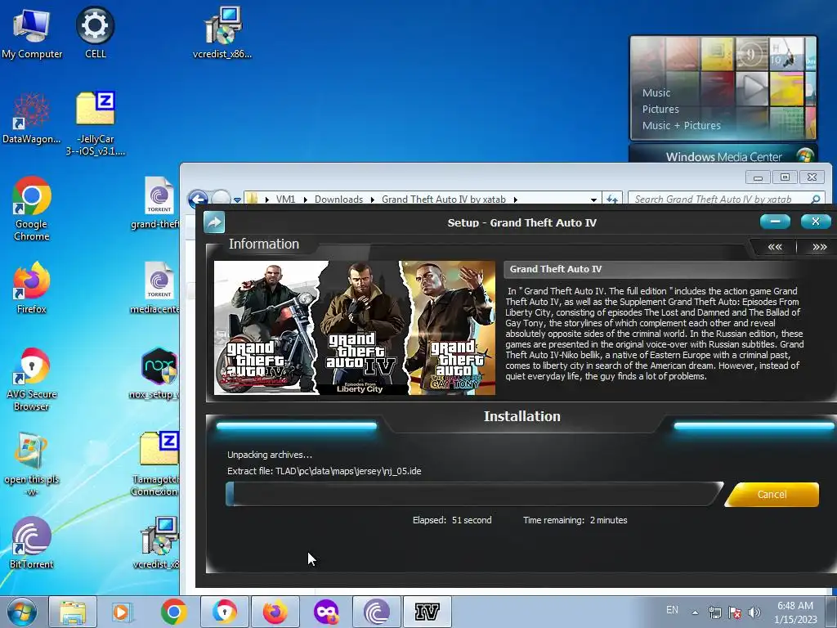Select the top vcredist_x86 installer desktop icon
The image size is (837, 628).
tap(222, 33)
